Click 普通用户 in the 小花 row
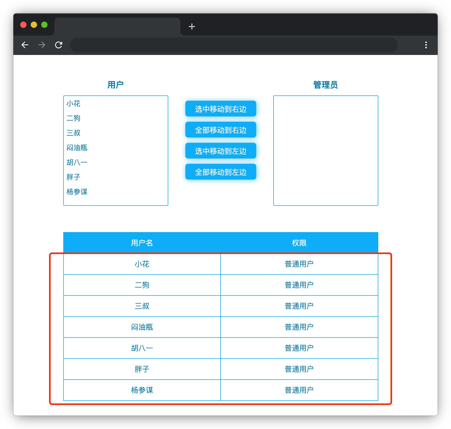This screenshot has width=451, height=429. pyautogui.click(x=299, y=264)
